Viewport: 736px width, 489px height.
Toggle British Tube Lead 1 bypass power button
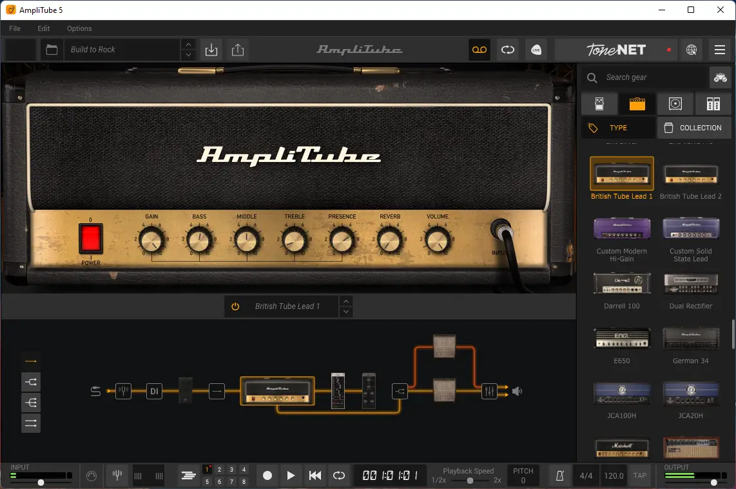(x=235, y=306)
